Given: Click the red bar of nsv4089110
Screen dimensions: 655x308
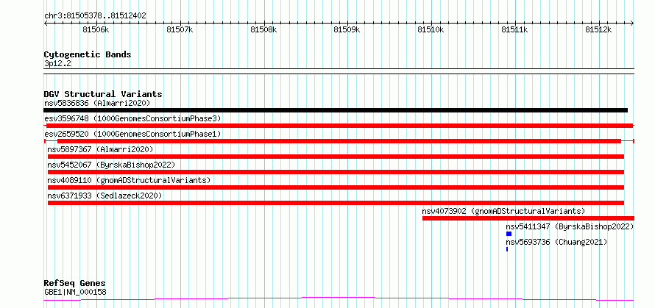Looking at the screenshot, I should (336, 187).
